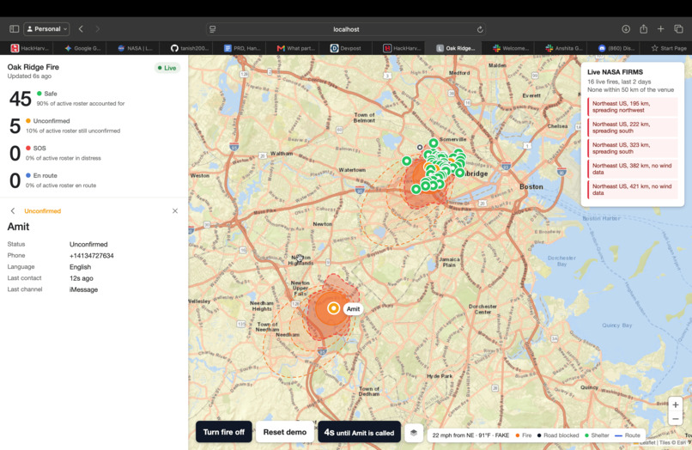Click the English language value
Viewport: 692px width, 450px height.
tap(80, 267)
